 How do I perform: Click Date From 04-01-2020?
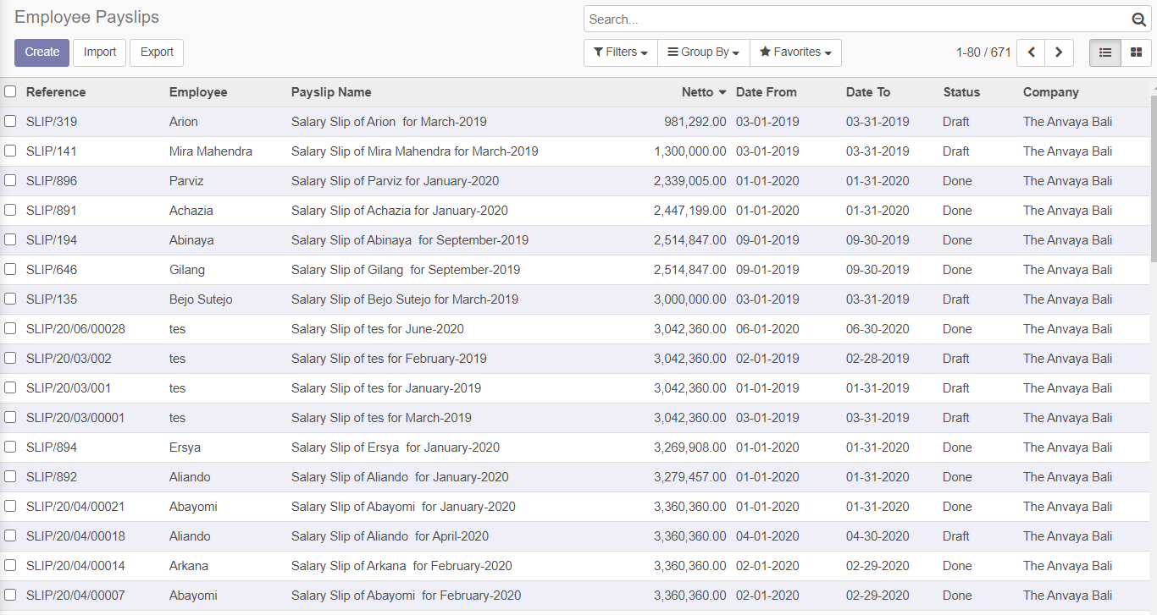pos(767,536)
